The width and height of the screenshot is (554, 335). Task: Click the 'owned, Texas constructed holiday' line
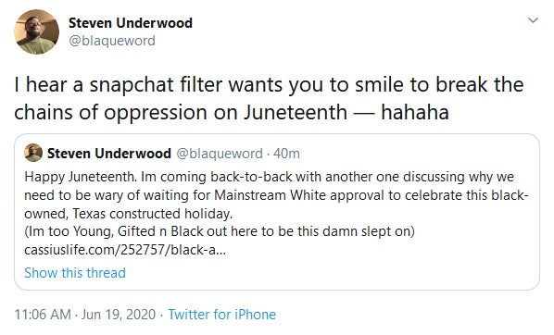pos(128,214)
